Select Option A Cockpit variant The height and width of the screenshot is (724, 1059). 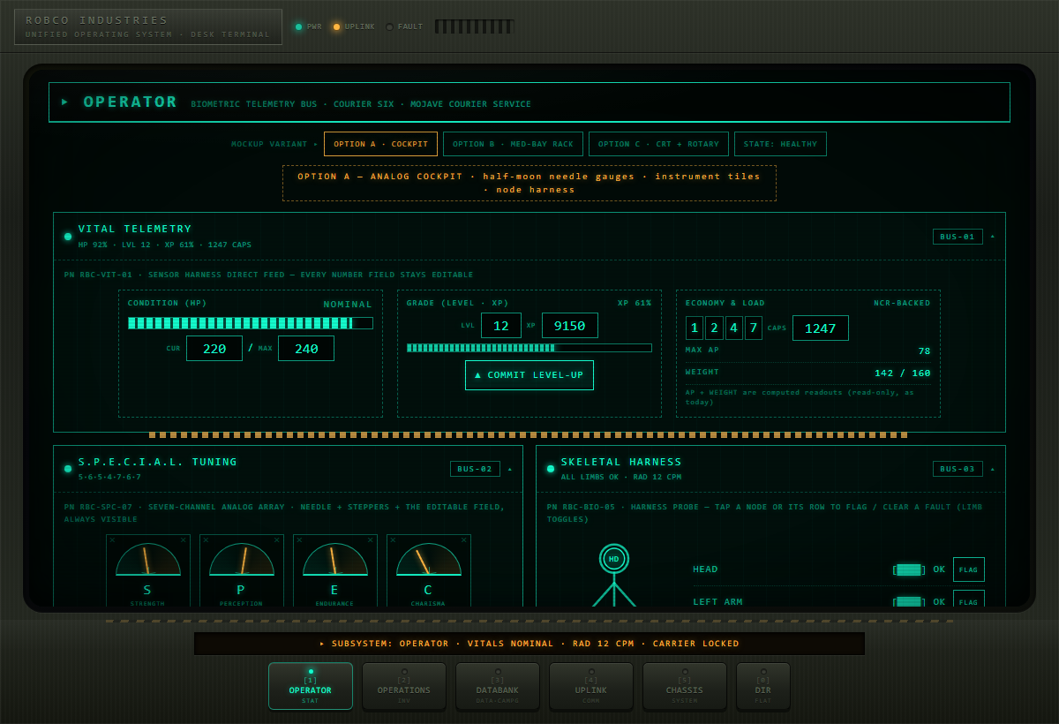(380, 144)
